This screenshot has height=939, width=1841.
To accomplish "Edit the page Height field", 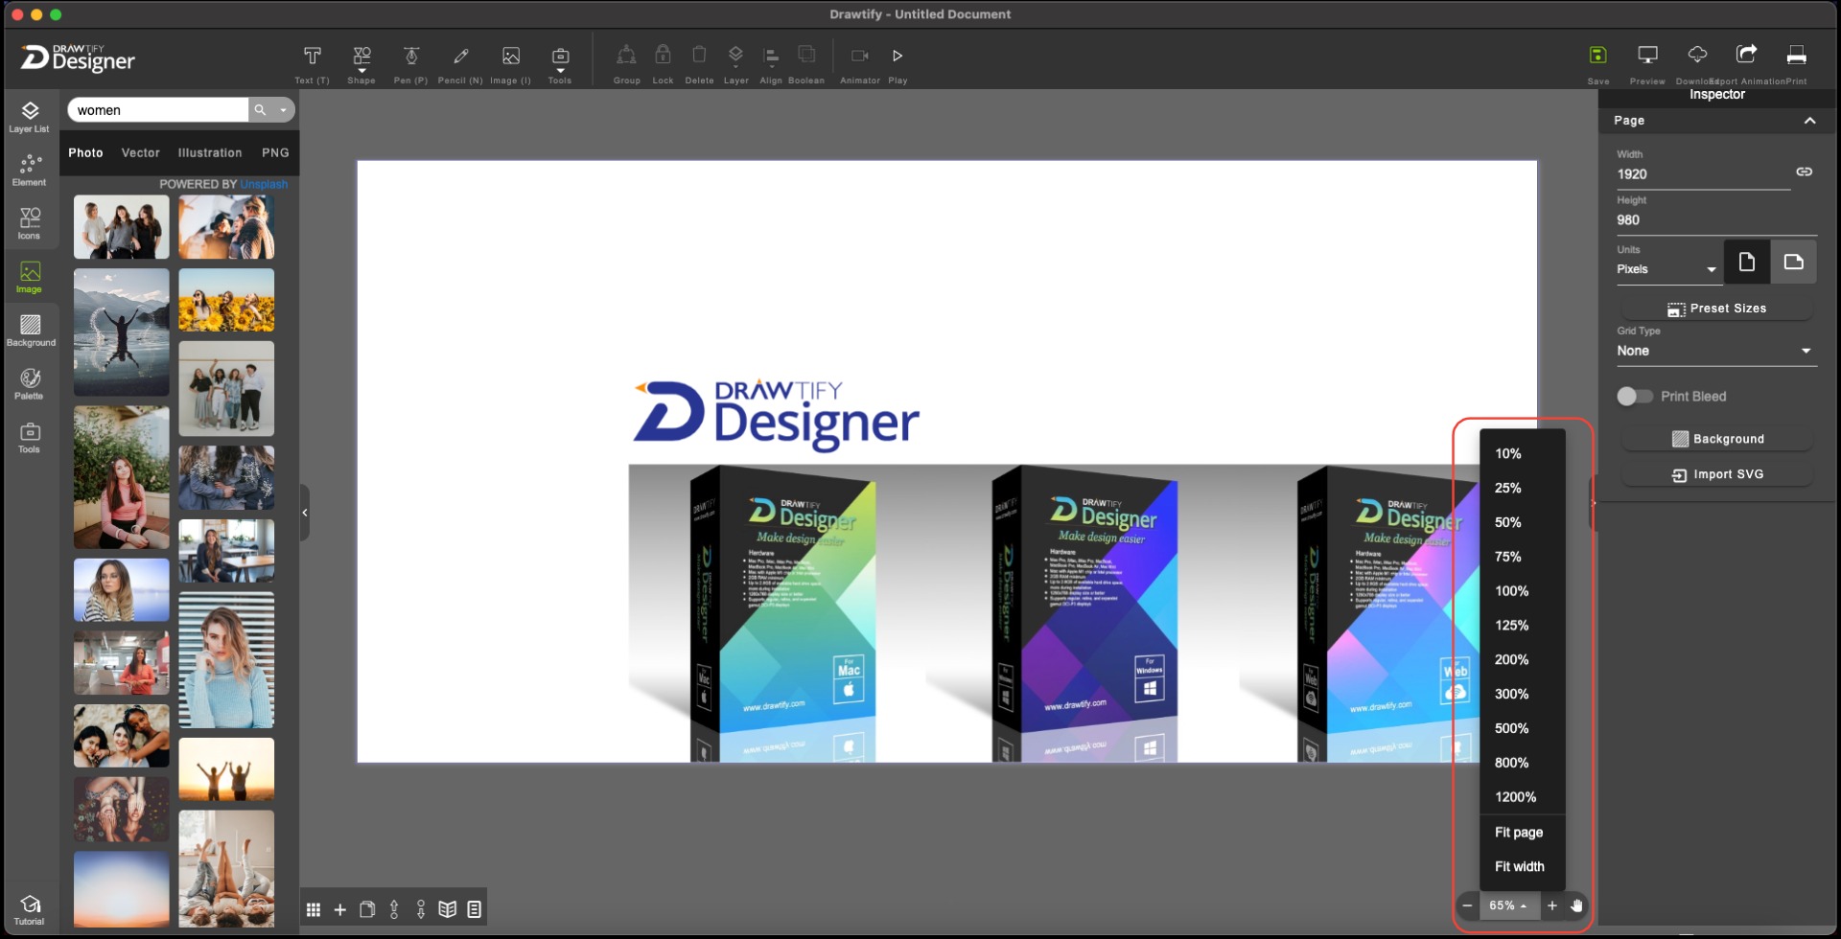I will [x=1716, y=220].
